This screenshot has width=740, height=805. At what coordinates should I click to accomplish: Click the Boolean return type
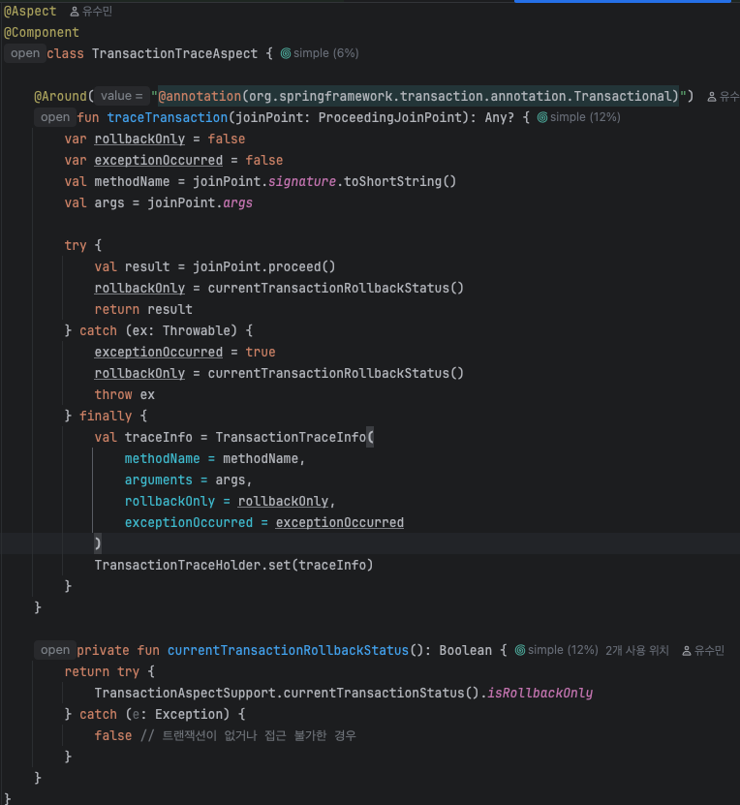tap(466, 650)
